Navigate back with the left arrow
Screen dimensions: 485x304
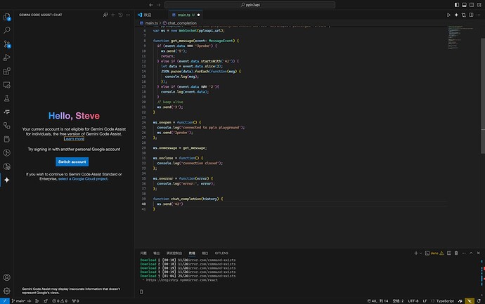151,5
